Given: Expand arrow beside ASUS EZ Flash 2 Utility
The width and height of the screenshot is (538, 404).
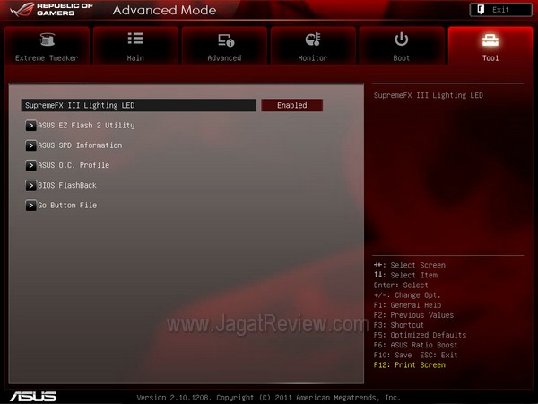Looking at the screenshot, I should coord(30,126).
